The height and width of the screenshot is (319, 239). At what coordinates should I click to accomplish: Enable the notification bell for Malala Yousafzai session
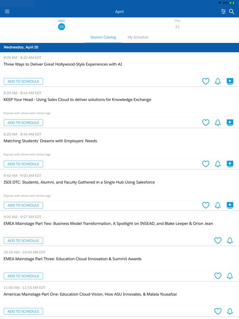point(230,311)
